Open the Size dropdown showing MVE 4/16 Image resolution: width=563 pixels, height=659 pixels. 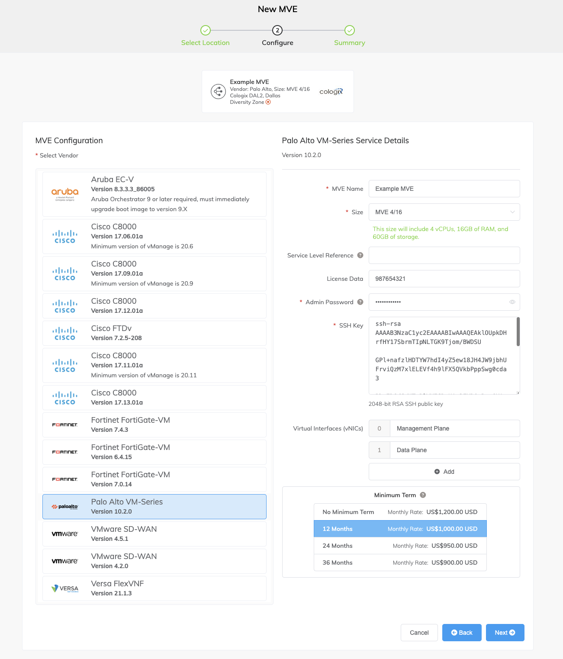444,212
